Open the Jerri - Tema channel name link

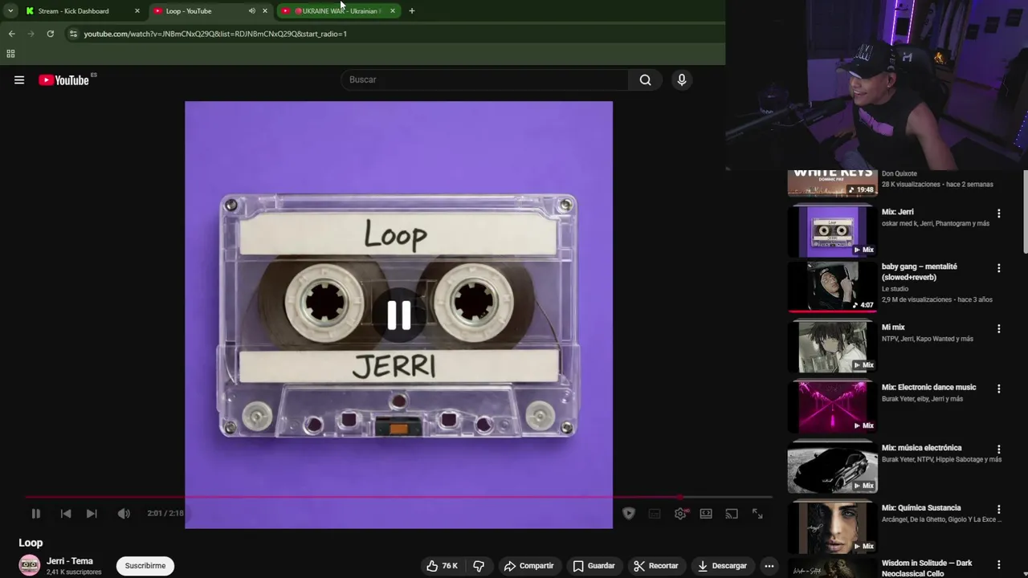(x=70, y=561)
